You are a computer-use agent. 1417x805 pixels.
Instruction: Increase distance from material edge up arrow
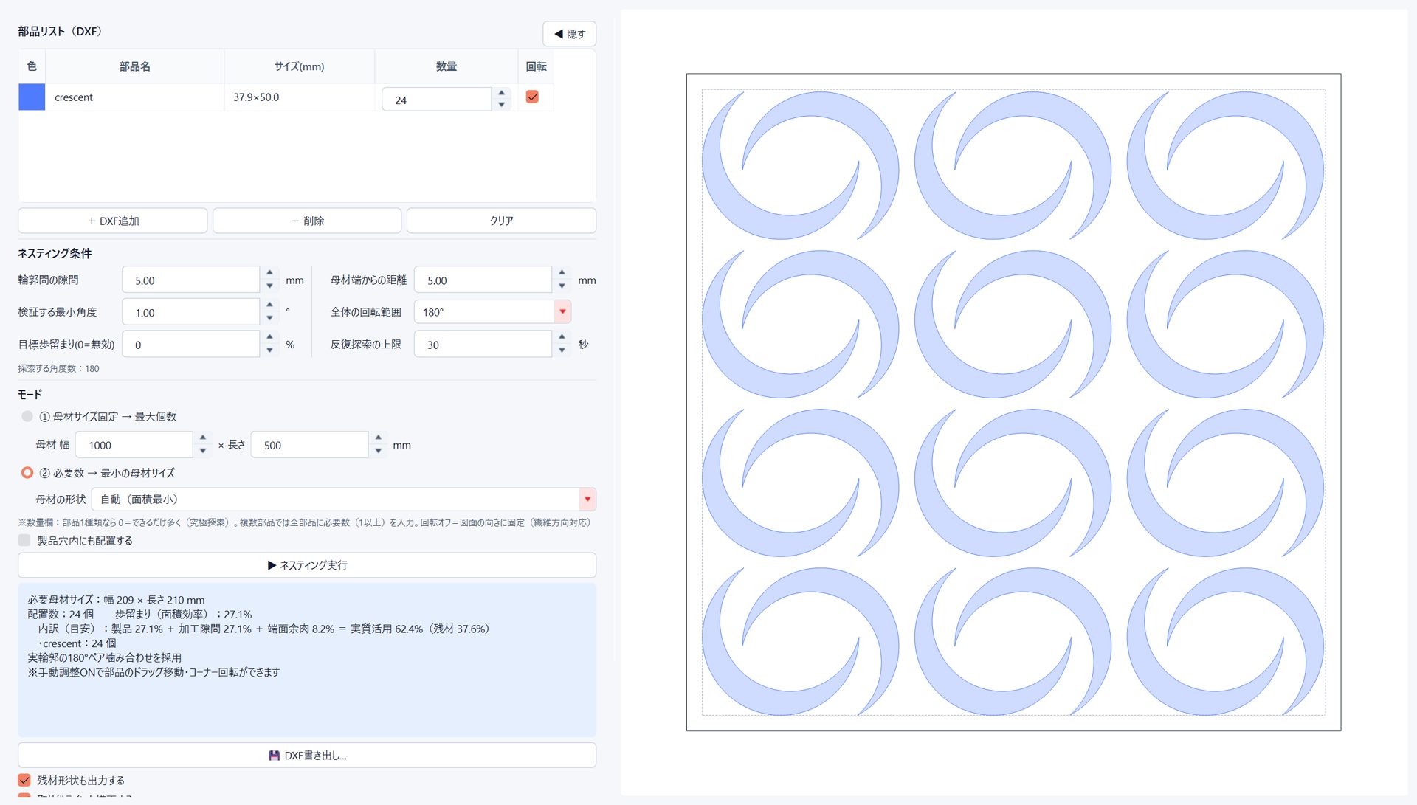click(x=562, y=273)
